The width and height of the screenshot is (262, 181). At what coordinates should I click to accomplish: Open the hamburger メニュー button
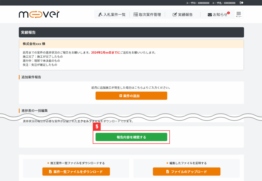coord(238,14)
